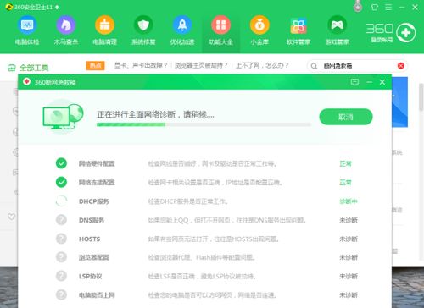Click the 360 登录帐号 plus avatar
Viewport: 424px width, 308px height.
(405, 33)
